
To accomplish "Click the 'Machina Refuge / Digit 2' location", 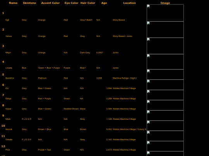I will [125, 78].
